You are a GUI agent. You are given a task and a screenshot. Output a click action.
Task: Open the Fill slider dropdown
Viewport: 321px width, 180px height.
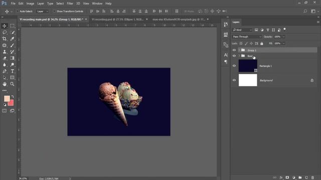tap(284, 43)
